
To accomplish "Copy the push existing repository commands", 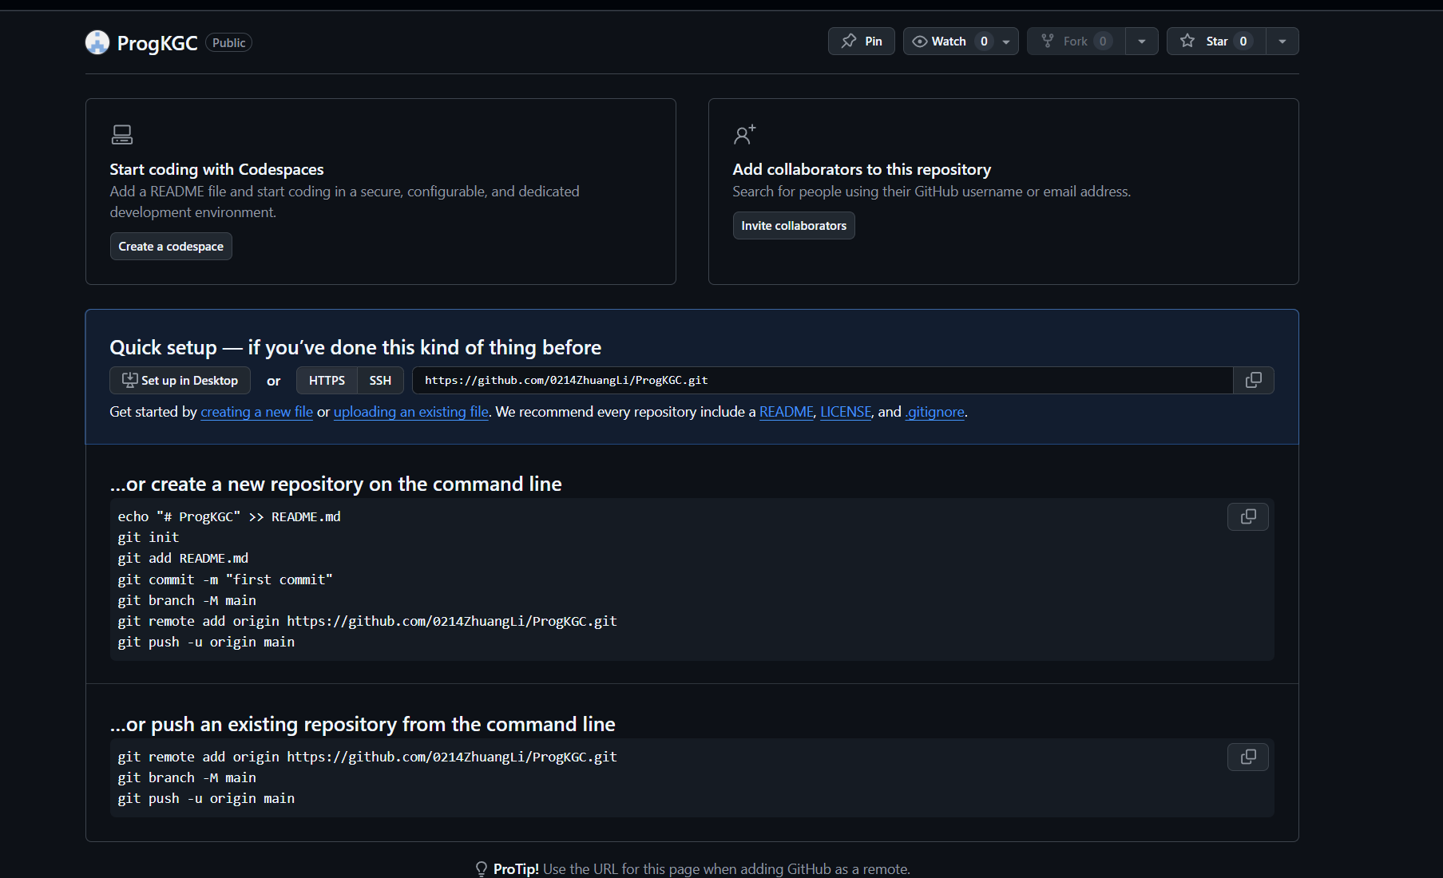I will click(x=1248, y=757).
